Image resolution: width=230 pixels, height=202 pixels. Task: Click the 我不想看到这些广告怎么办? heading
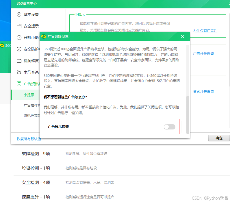pyautogui.click(x=65, y=97)
